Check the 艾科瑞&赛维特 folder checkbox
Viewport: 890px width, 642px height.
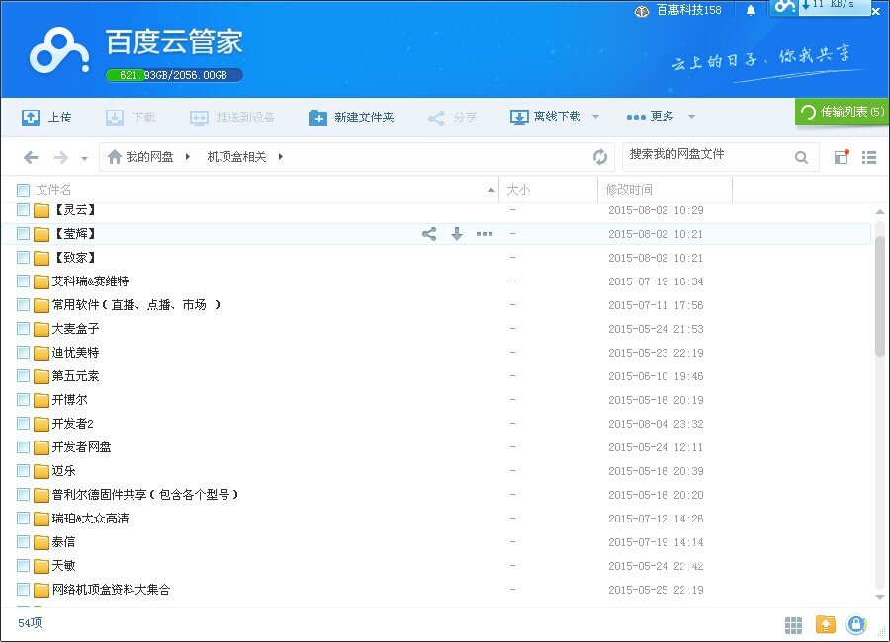click(23, 281)
